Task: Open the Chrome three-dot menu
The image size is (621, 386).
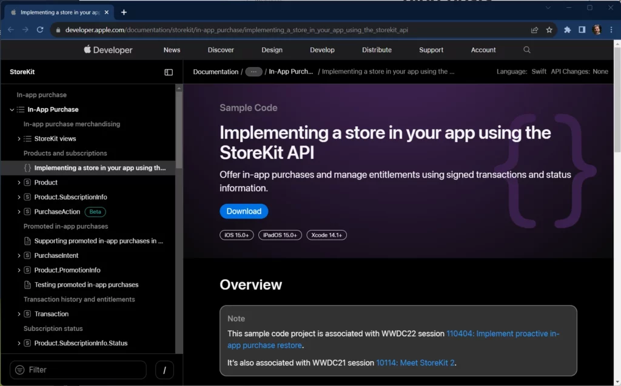Action: [611, 30]
